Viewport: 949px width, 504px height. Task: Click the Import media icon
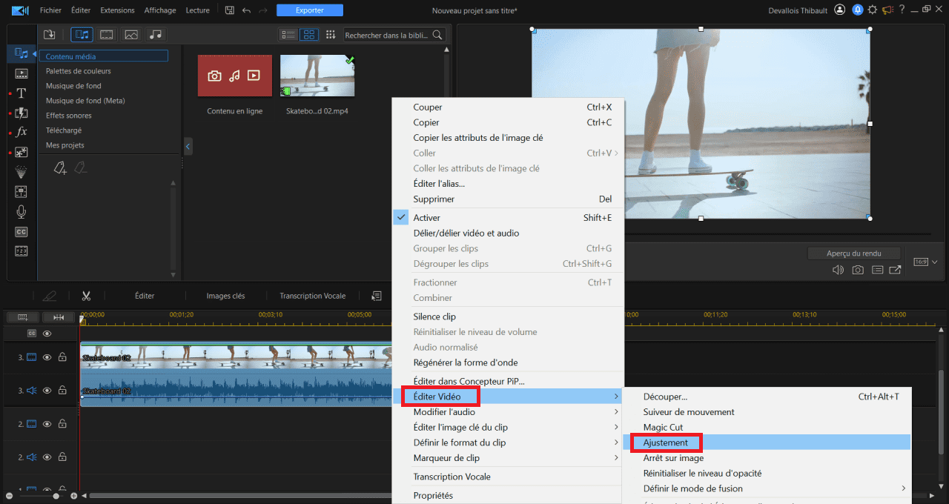point(50,35)
